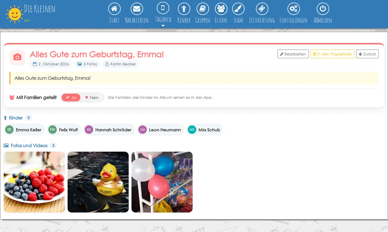Image resolution: width=388 pixels, height=232 pixels.
Task: Set sharing with families to Ja
Action: tap(71, 97)
